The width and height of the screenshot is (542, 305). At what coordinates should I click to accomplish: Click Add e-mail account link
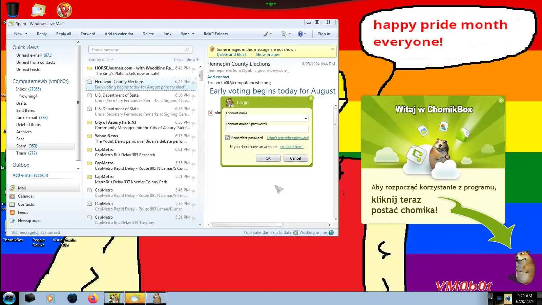[x=30, y=175]
